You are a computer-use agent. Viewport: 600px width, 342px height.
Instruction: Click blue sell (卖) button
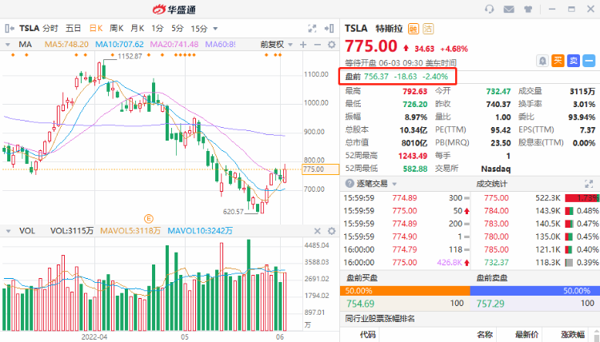pos(574,61)
